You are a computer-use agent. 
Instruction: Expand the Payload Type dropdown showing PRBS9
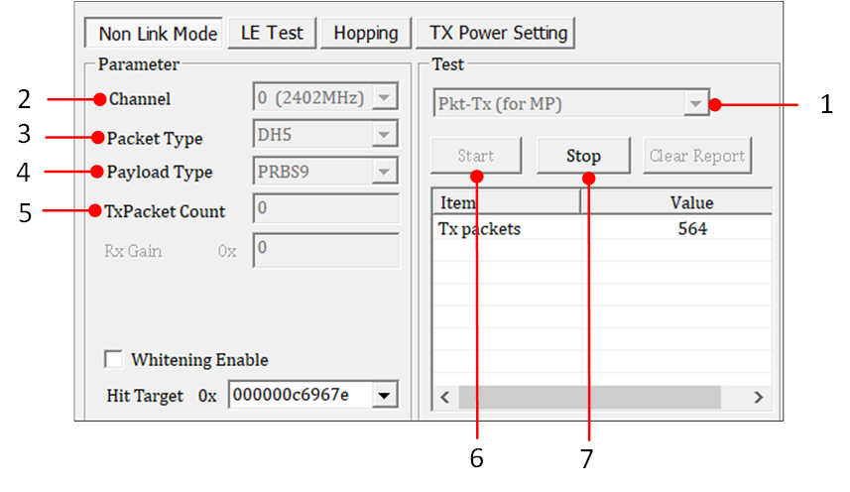click(x=385, y=172)
